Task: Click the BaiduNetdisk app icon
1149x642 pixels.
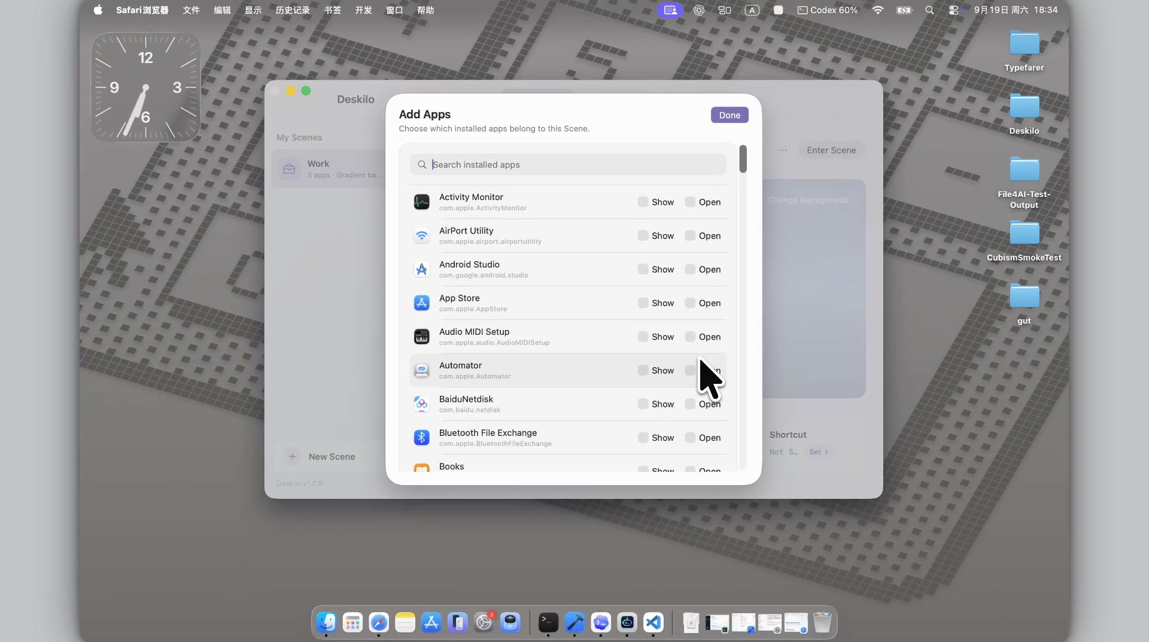Action: point(421,404)
